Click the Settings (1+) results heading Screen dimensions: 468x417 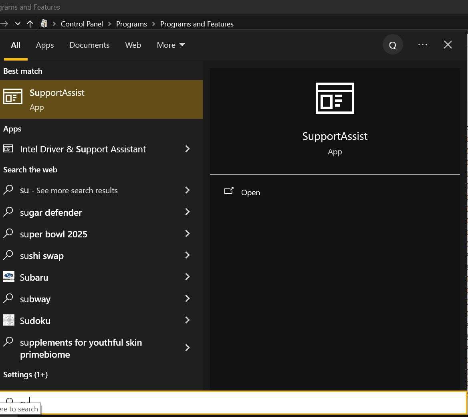[25, 374]
